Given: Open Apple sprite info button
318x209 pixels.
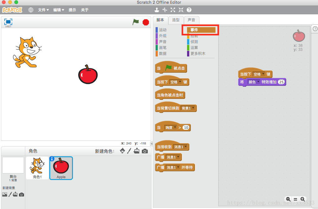Looking at the screenshot, I should coord(52,159).
